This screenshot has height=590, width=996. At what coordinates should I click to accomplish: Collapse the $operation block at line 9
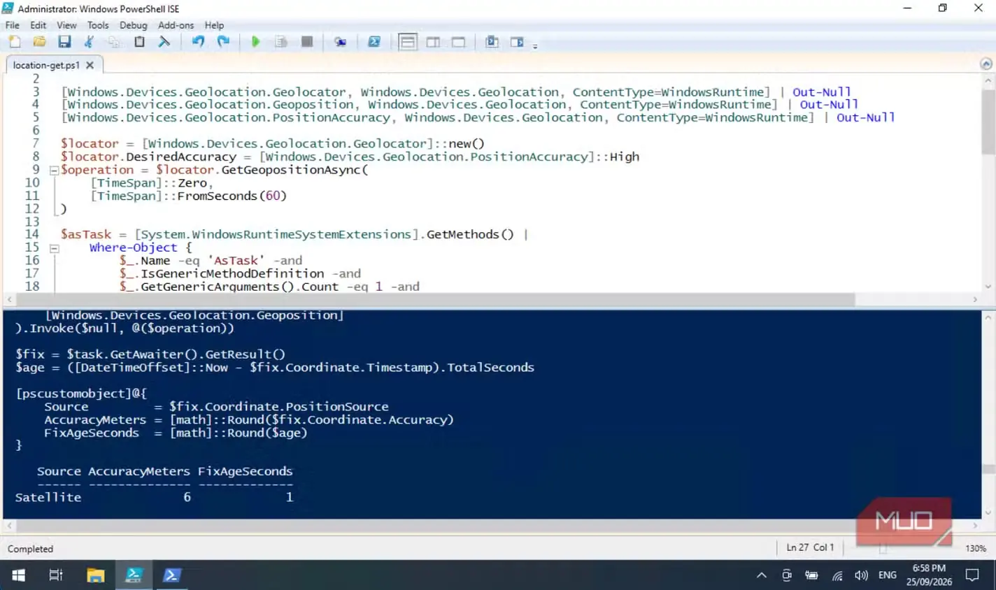[54, 170]
